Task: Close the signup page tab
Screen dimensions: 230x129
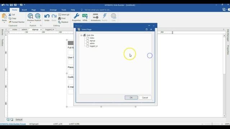Action: click(x=41, y=29)
